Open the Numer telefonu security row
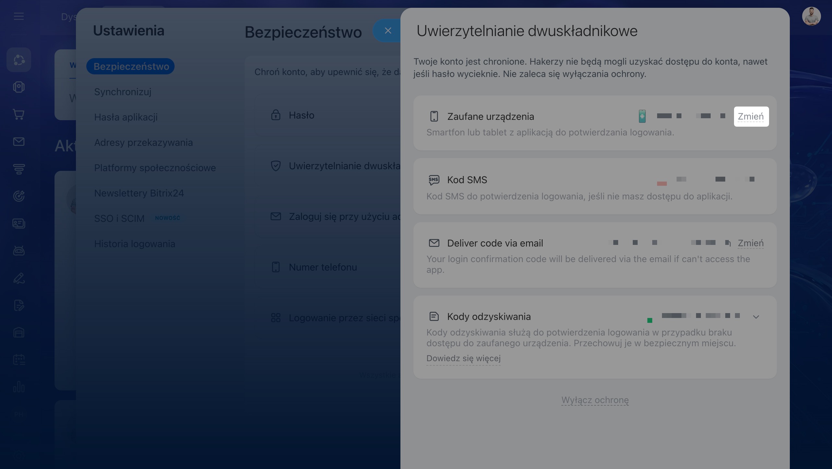 [x=328, y=267]
